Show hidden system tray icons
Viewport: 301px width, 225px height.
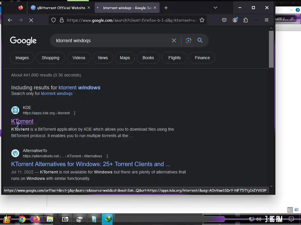click(x=244, y=219)
